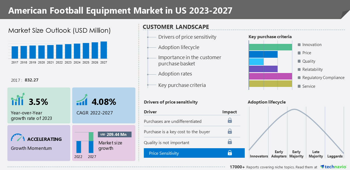Select Key purchase criteria in the list
The image size is (350, 170).
point(182,85)
